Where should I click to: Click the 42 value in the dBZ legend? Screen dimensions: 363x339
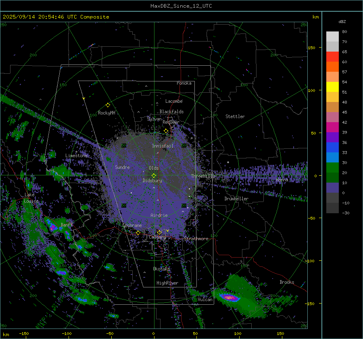pyautogui.click(x=344, y=122)
